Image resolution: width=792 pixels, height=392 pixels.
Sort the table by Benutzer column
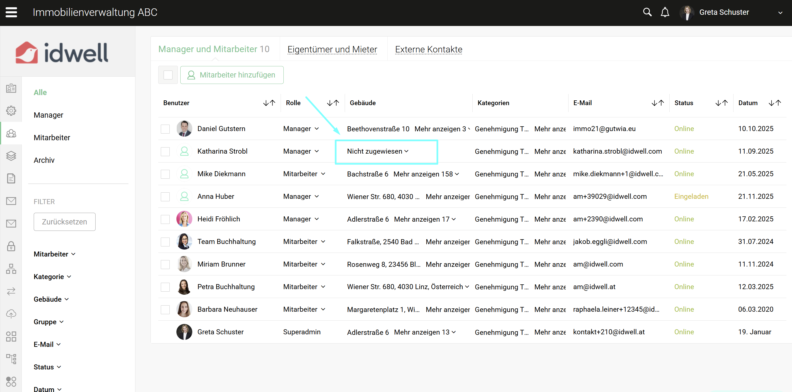tap(269, 103)
